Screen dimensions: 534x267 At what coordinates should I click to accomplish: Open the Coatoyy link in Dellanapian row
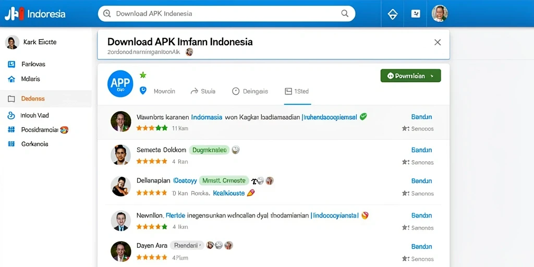point(185,180)
